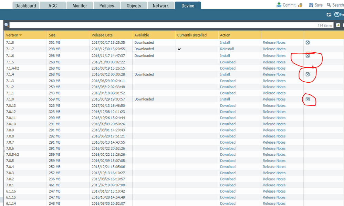This screenshot has width=344, height=206.
Task: Open Release Notes for version 7.0.13
Action: (x=274, y=105)
